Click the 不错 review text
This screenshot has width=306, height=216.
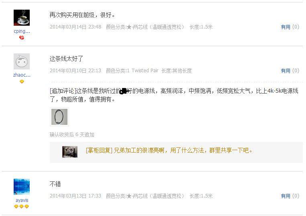pos(55,184)
